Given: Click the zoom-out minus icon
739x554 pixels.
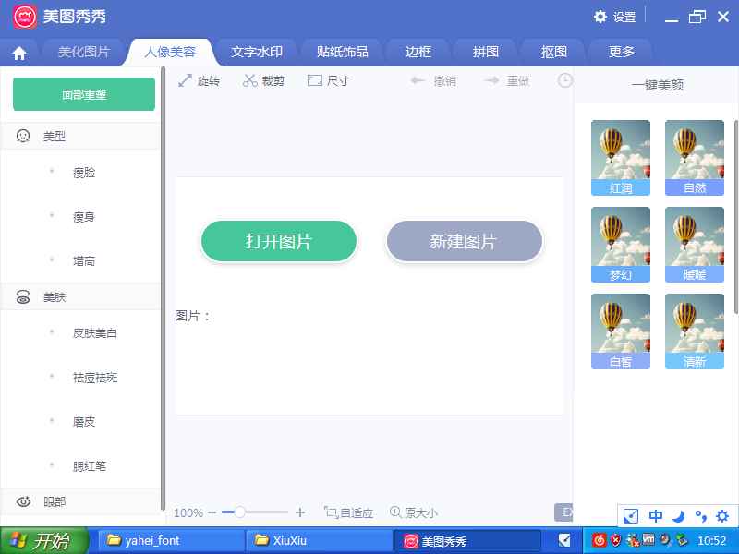Looking at the screenshot, I should click(x=212, y=512).
